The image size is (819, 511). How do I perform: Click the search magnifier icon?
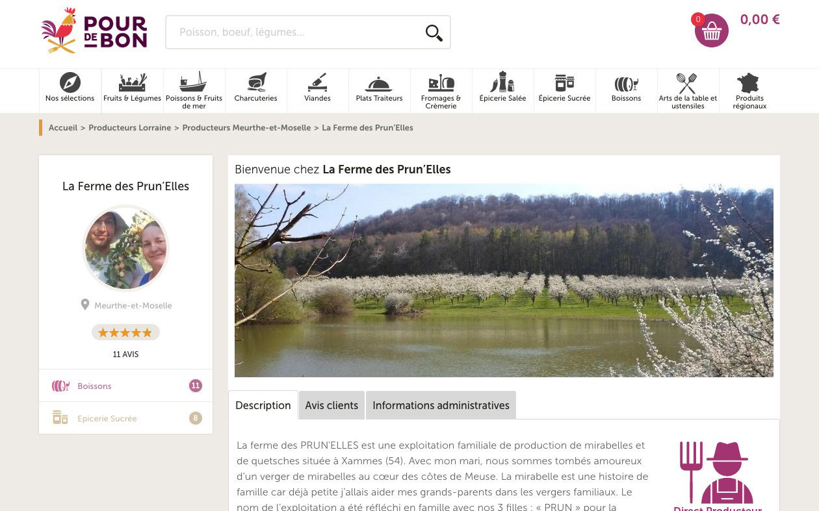(434, 32)
